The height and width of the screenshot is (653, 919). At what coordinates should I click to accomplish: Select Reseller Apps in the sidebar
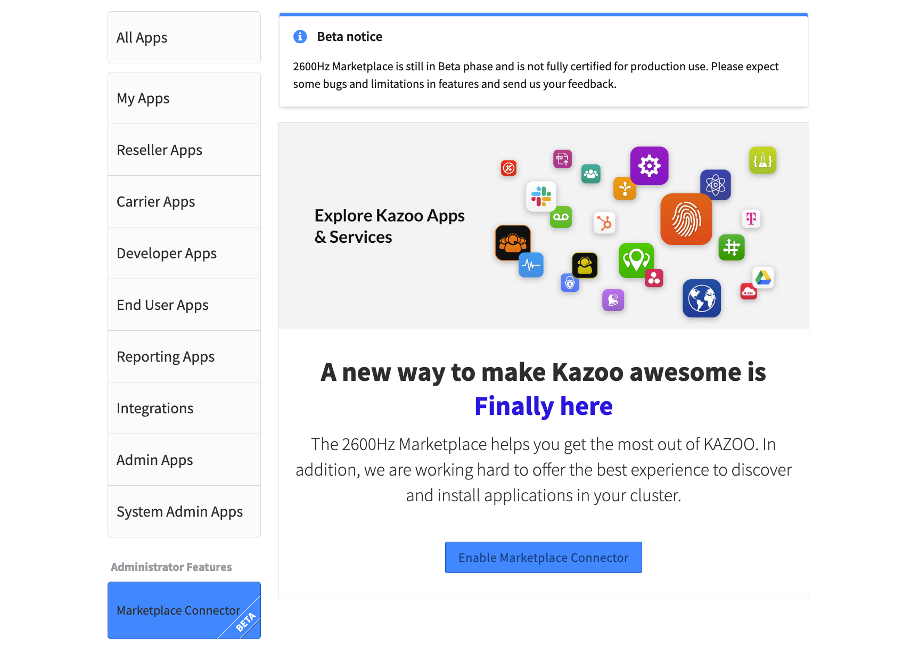tap(184, 150)
